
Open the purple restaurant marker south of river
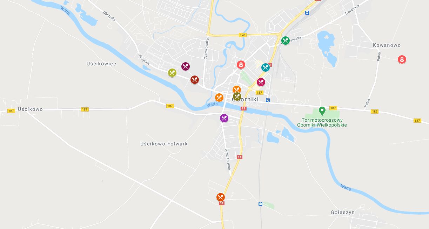(x=224, y=118)
